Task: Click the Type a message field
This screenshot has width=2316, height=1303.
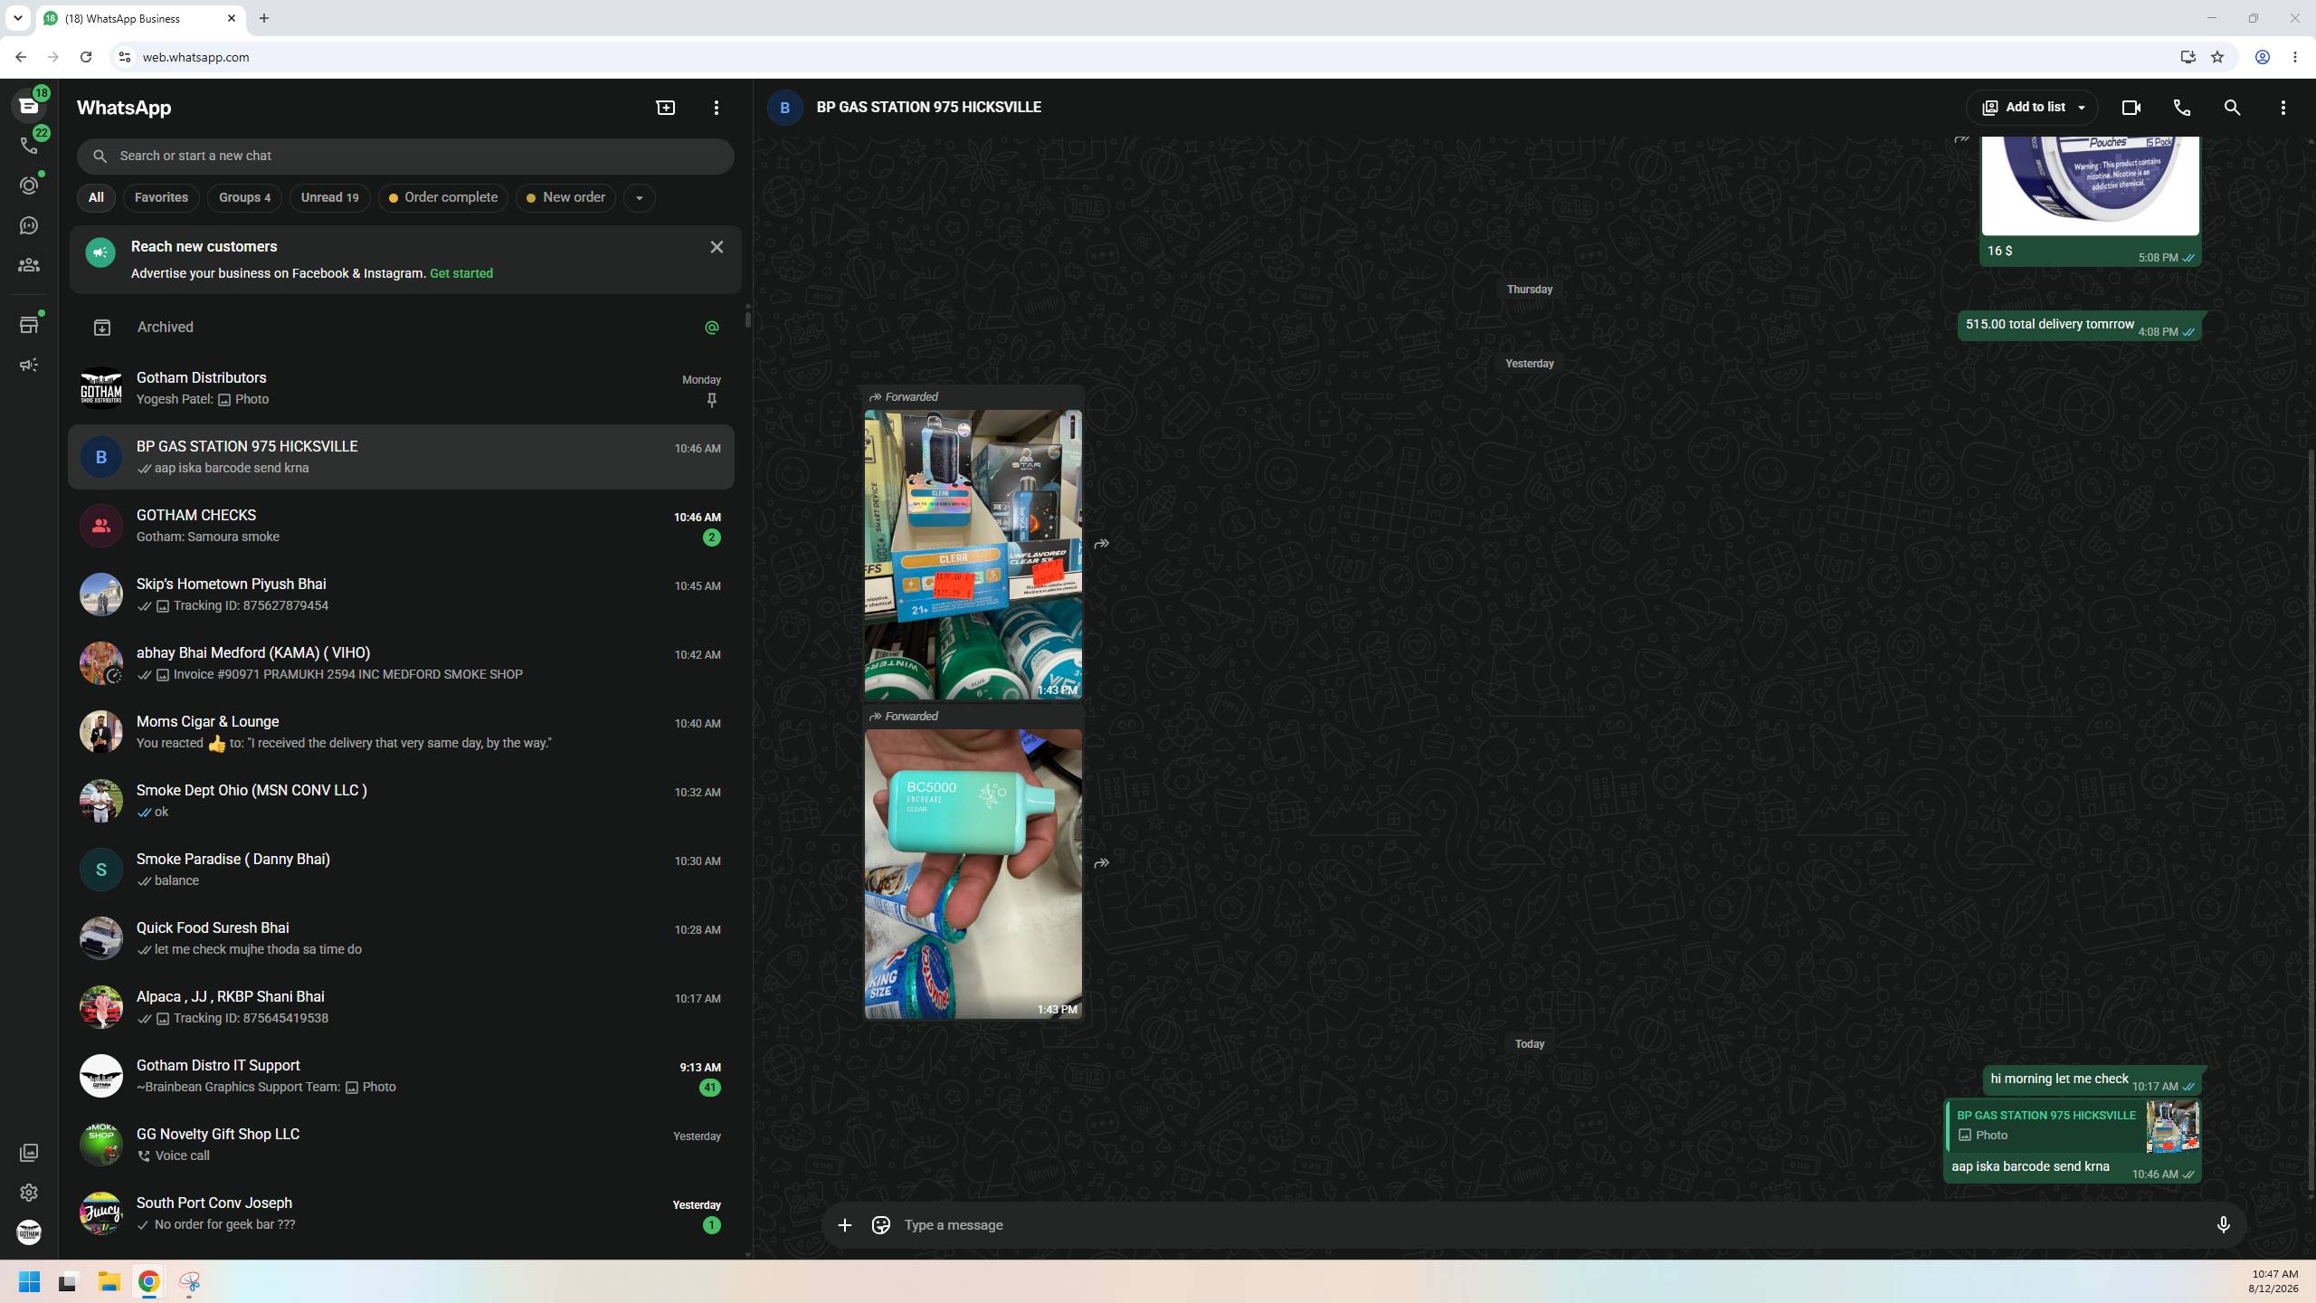Action: pyautogui.click(x=1547, y=1225)
